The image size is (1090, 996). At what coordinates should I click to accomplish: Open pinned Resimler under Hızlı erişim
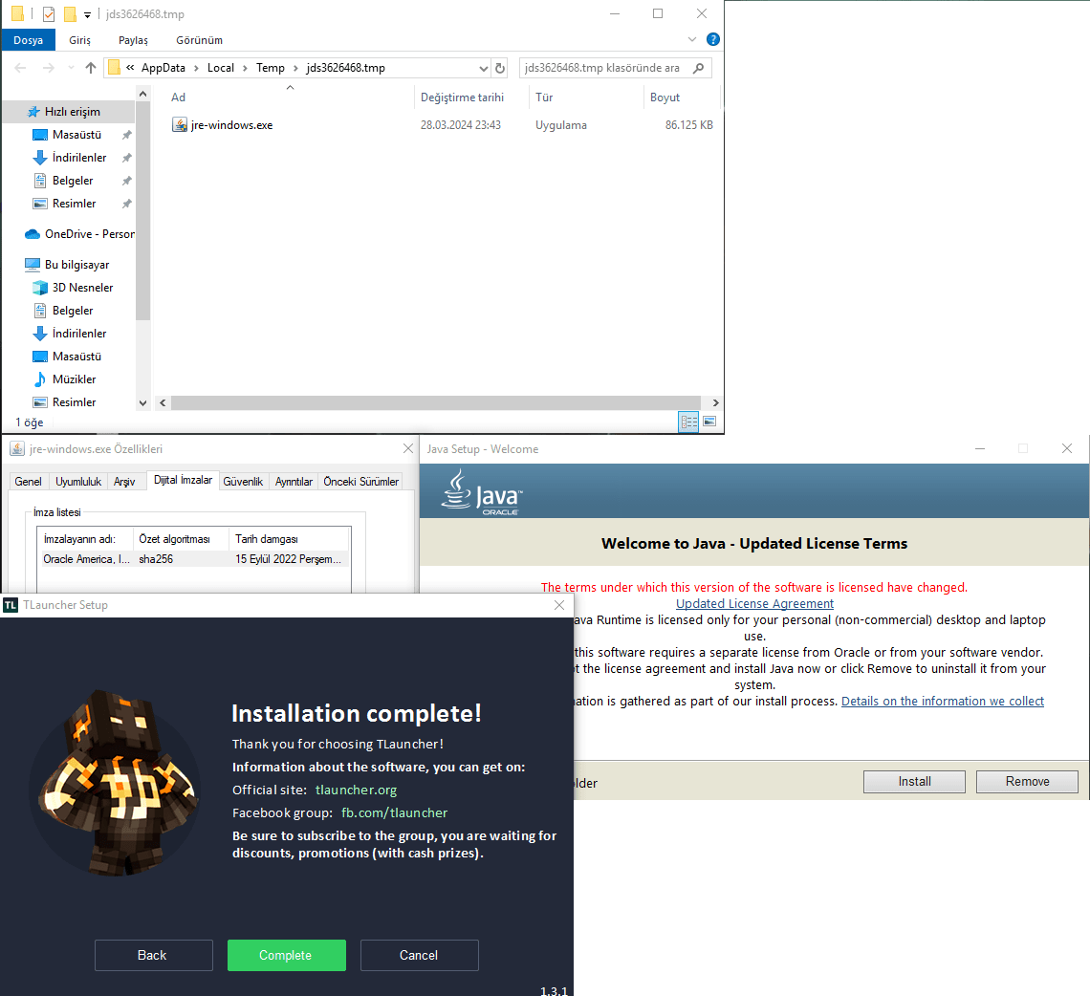point(74,204)
